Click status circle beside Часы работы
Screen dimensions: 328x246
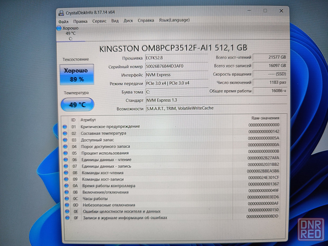pos(67,198)
